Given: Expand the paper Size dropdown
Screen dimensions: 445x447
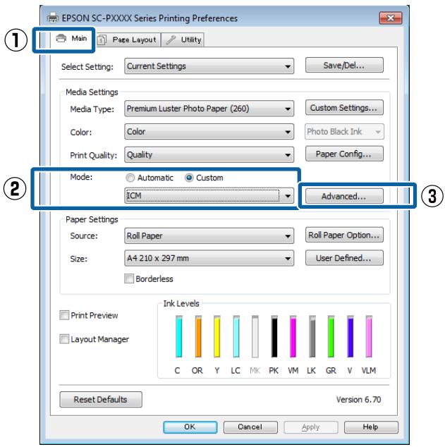Looking at the screenshot, I should pyautogui.click(x=209, y=258).
